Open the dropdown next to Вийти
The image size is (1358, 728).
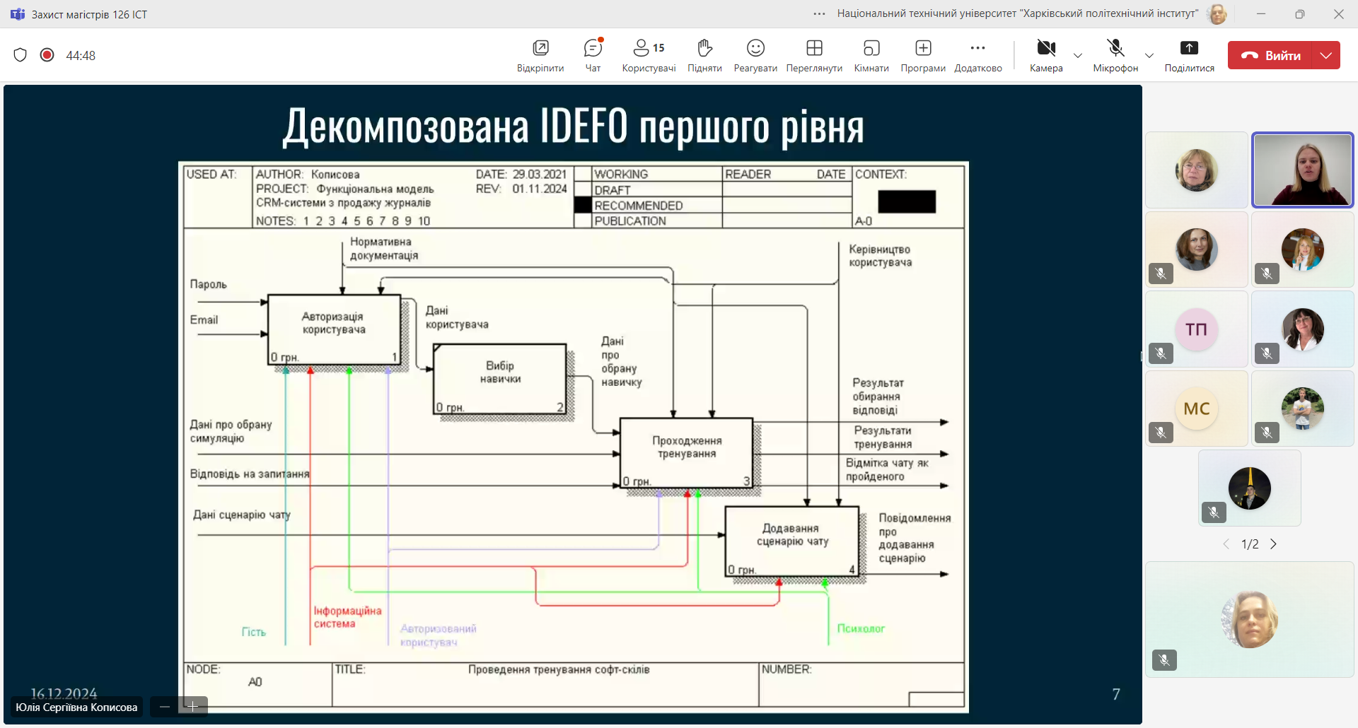click(x=1326, y=55)
